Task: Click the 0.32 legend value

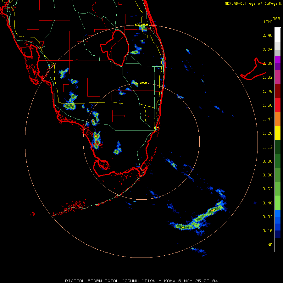Action: coord(268,217)
